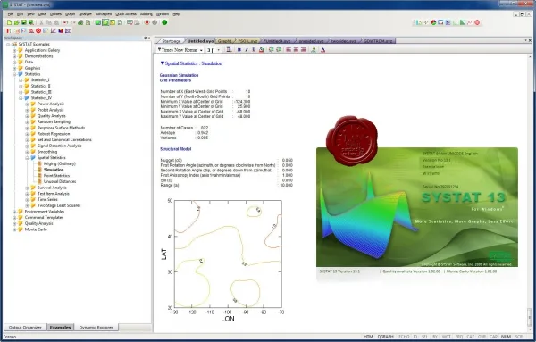Toggle Bold formatting in output editor

tap(239, 50)
